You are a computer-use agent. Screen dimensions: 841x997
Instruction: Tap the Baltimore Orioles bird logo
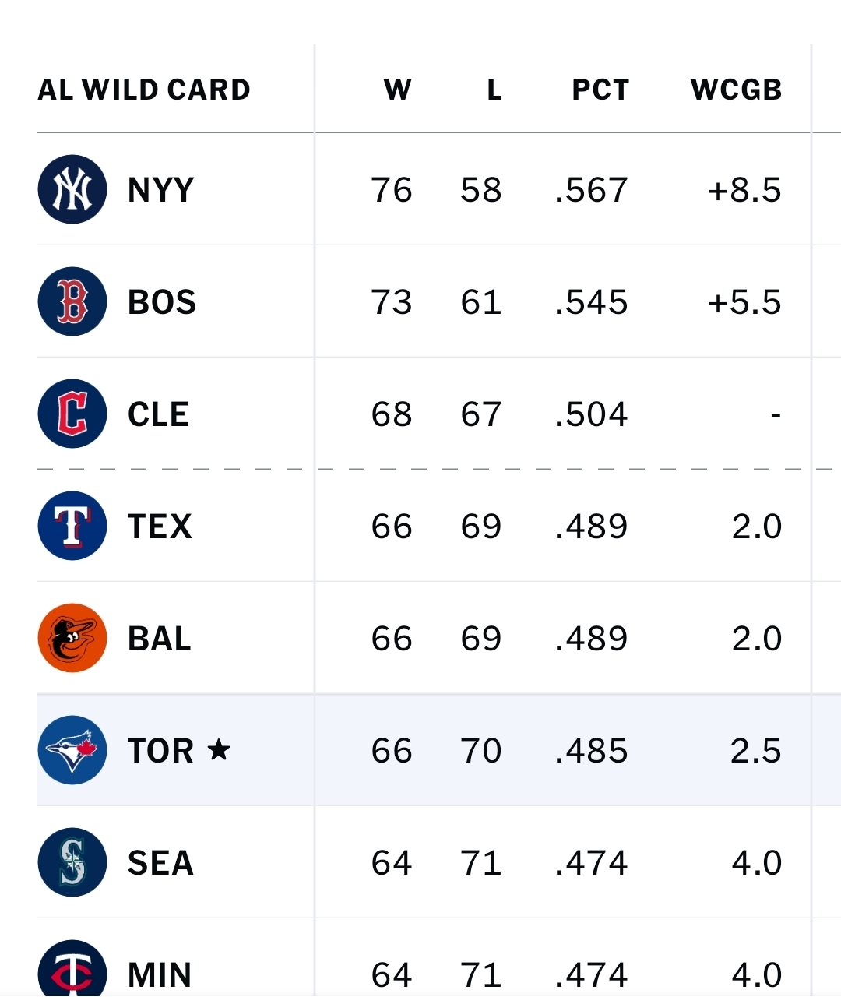tap(72, 638)
